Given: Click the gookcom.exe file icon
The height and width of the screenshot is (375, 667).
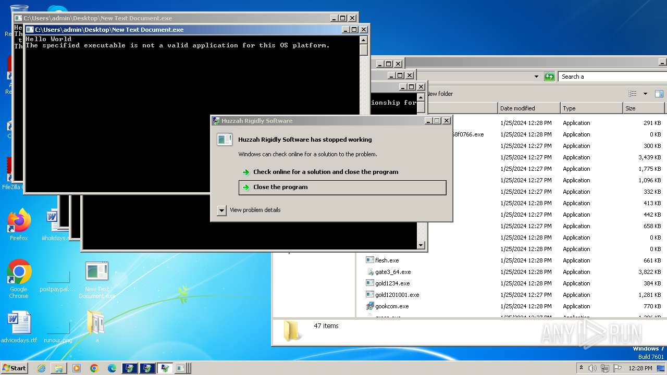Looking at the screenshot, I should (x=370, y=306).
